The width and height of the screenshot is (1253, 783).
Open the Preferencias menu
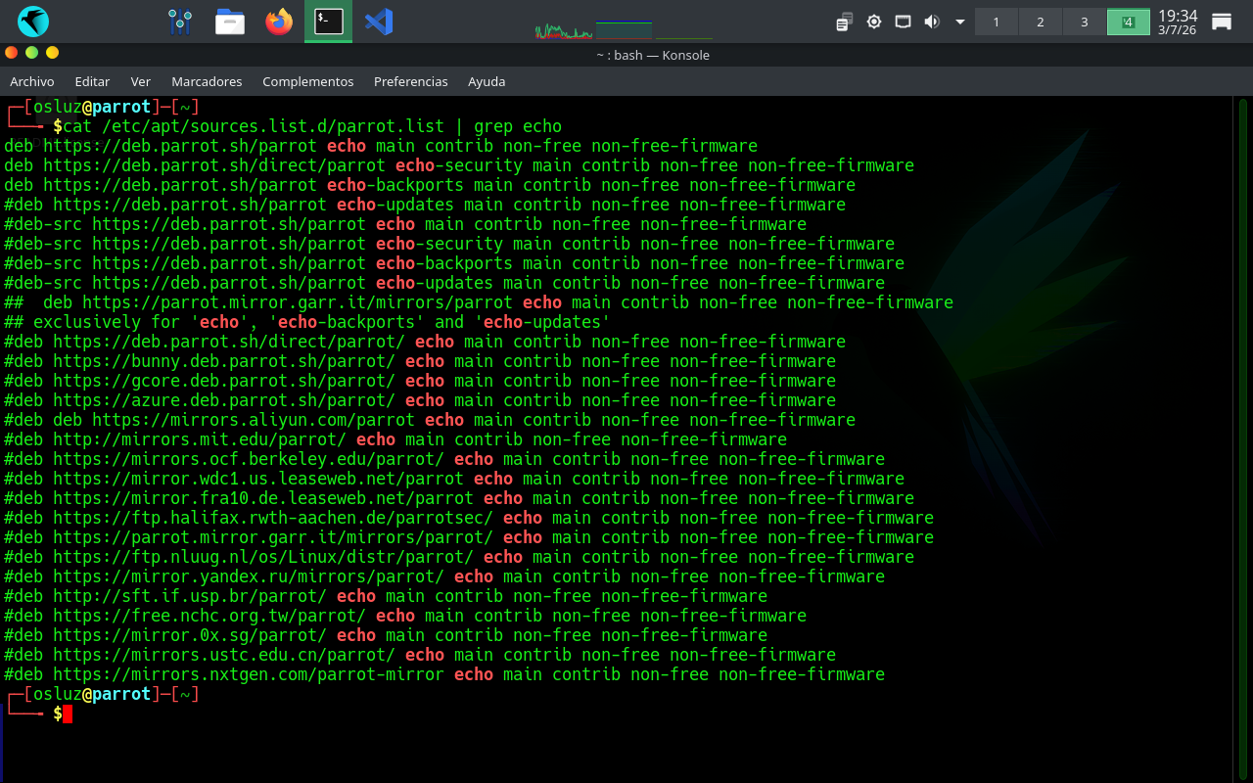point(411,81)
